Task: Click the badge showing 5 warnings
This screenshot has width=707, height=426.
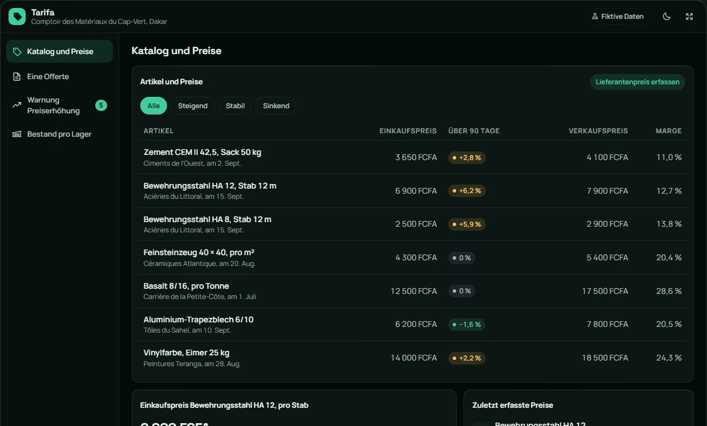Action: (x=101, y=105)
